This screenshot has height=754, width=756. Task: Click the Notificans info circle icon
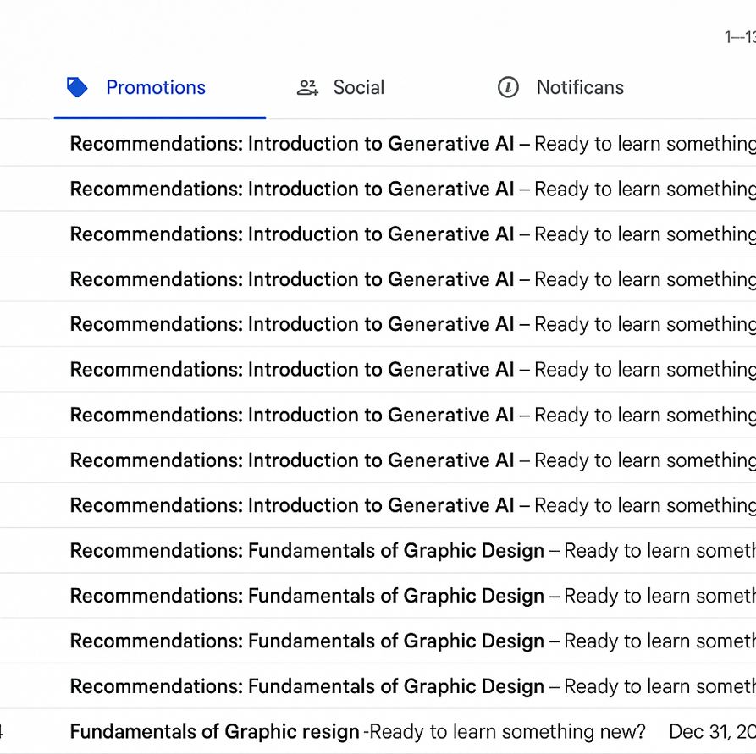[x=508, y=87]
